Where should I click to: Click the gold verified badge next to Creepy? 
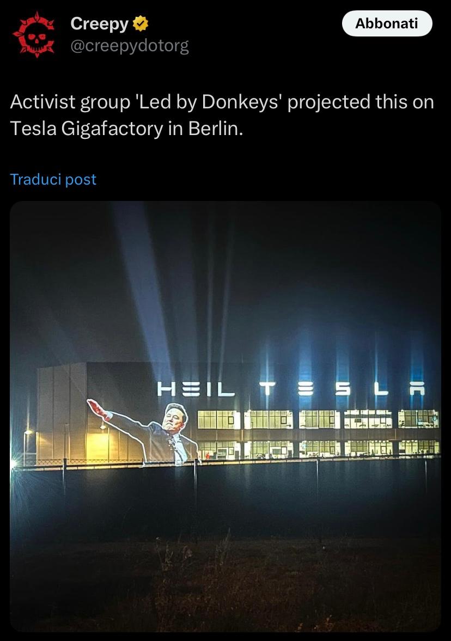point(140,24)
